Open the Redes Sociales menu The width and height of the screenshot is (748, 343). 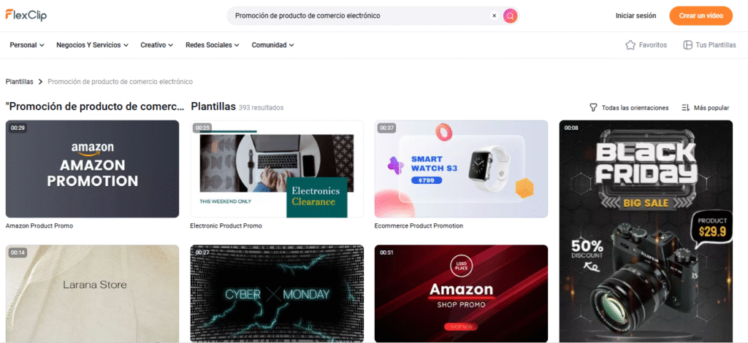pyautogui.click(x=213, y=45)
